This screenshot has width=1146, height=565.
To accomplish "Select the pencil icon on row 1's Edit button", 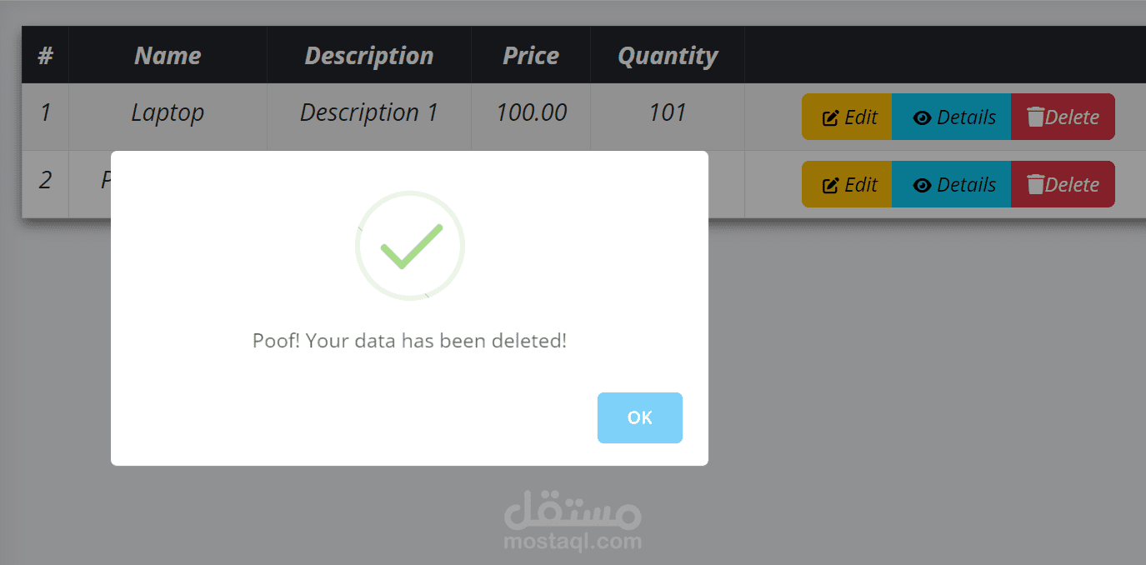I will pyautogui.click(x=830, y=117).
